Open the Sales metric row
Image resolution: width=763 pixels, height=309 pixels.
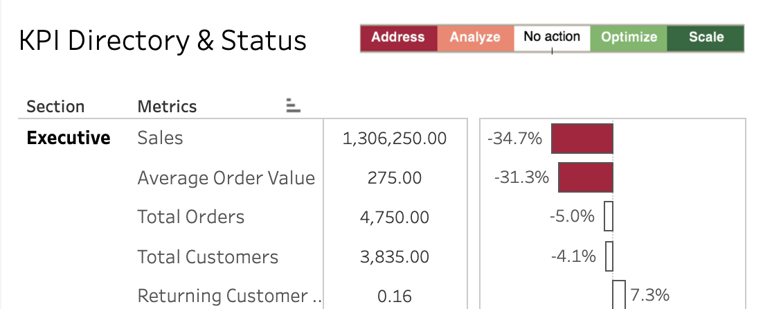pos(160,138)
